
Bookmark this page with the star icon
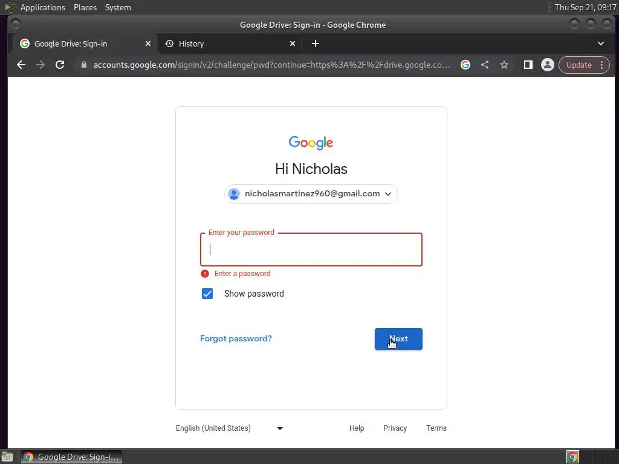504,65
